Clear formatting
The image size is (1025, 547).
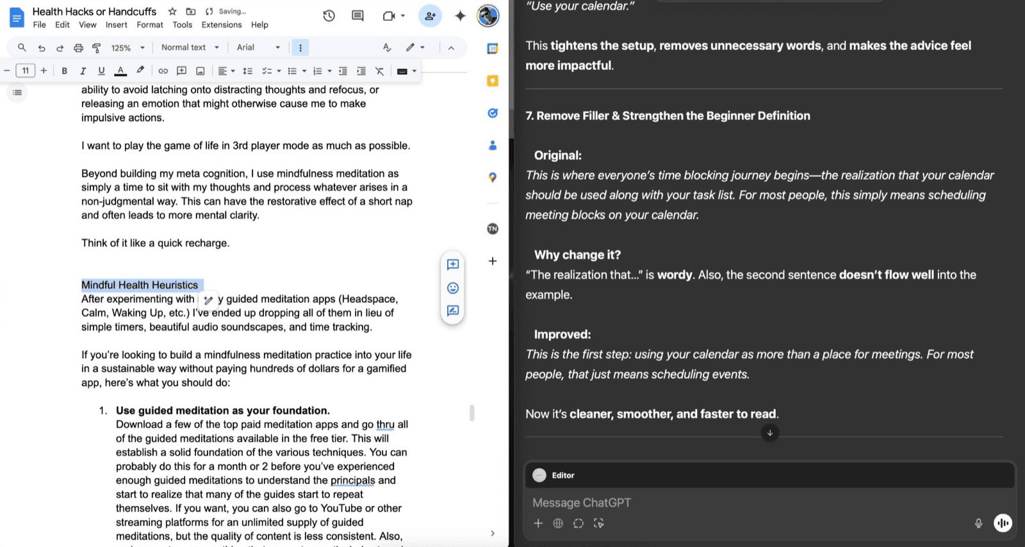380,71
